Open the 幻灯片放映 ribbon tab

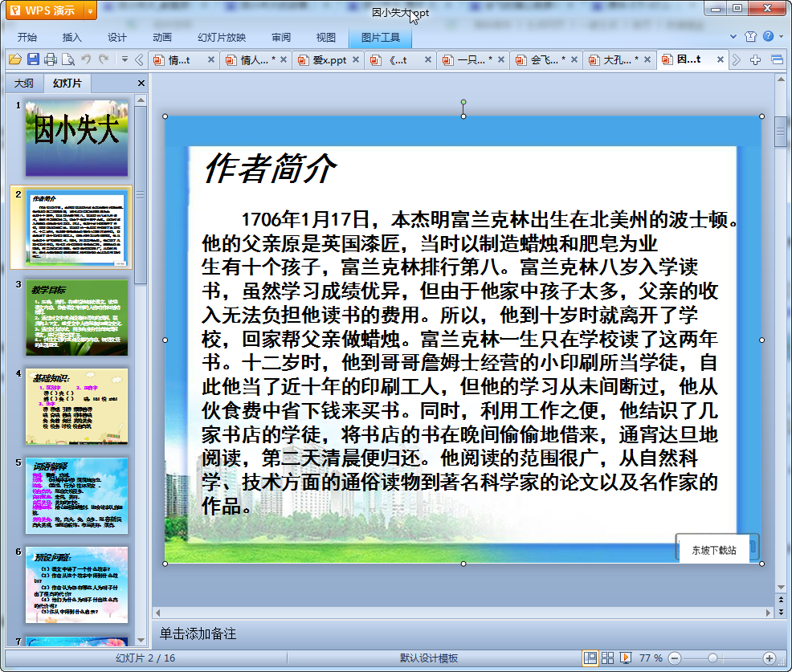(222, 38)
